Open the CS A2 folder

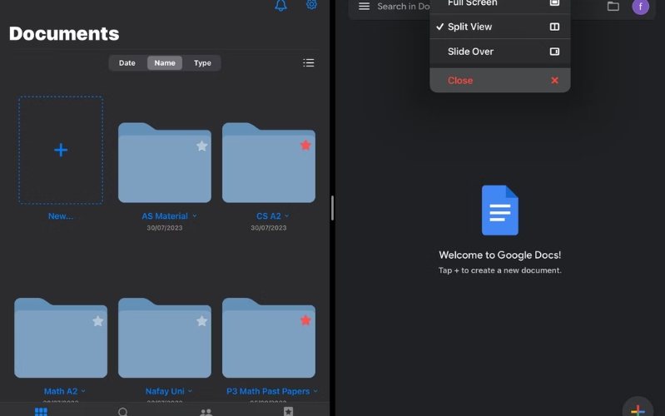269,163
